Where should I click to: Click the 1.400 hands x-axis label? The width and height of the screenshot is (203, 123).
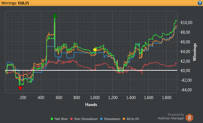pos(131,97)
